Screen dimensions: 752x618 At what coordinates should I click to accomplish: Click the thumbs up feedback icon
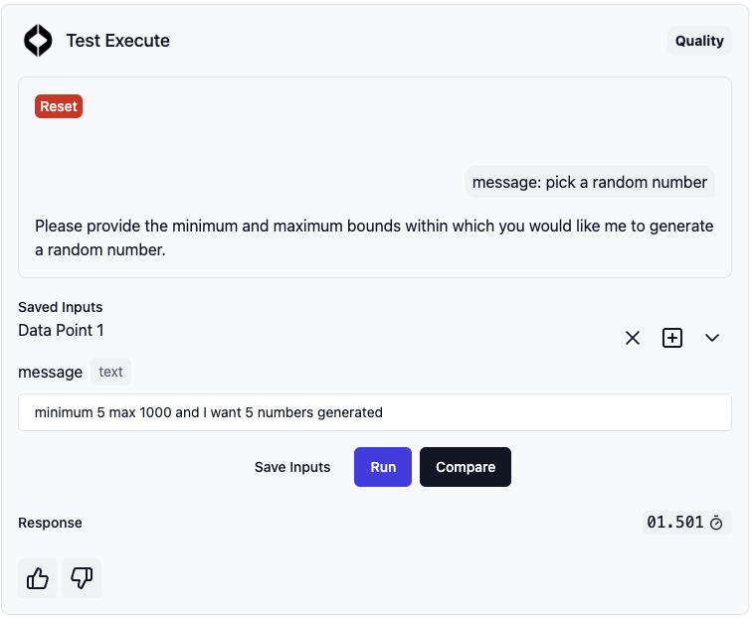[x=38, y=578]
